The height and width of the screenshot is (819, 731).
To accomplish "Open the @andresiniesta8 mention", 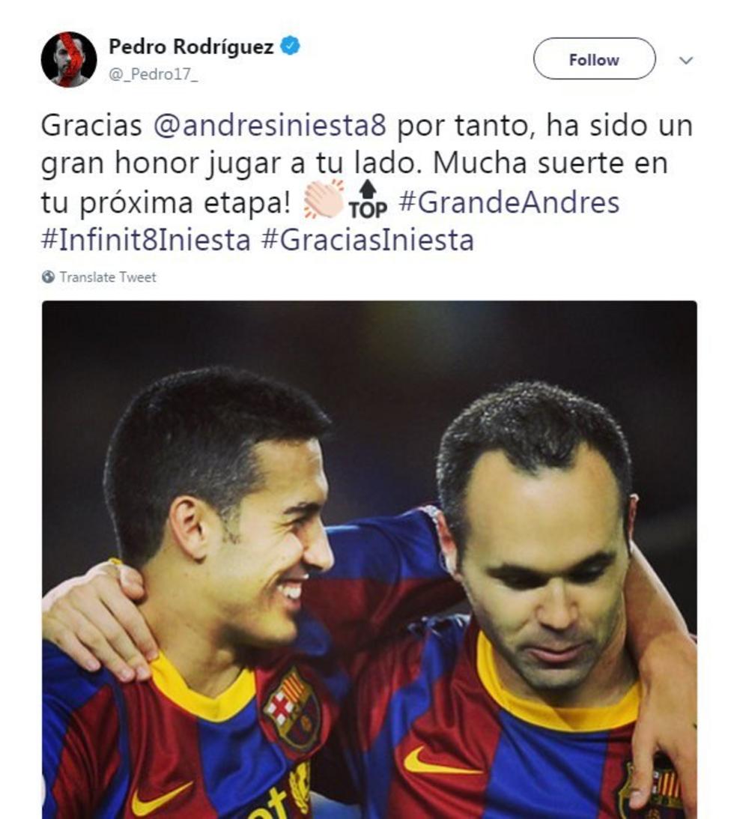I will pos(270,125).
